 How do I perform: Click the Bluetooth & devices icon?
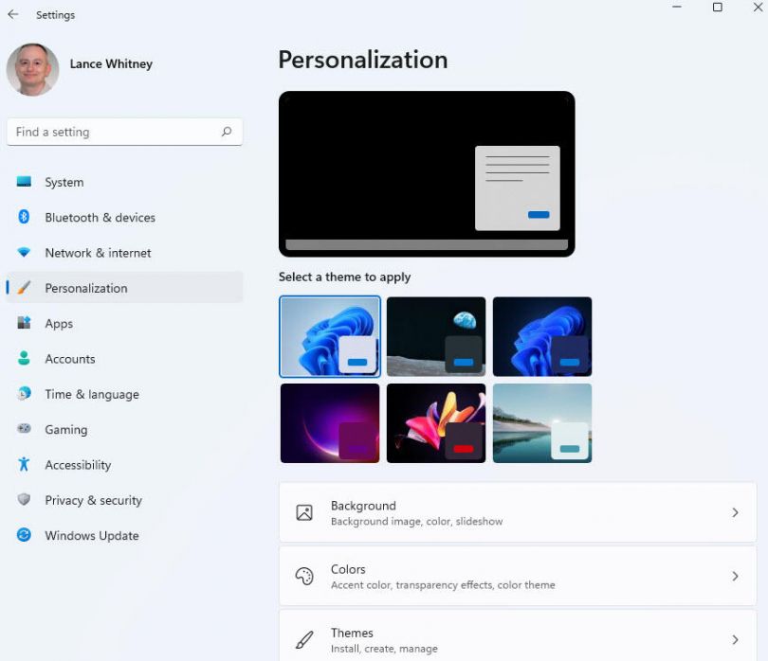(x=23, y=217)
